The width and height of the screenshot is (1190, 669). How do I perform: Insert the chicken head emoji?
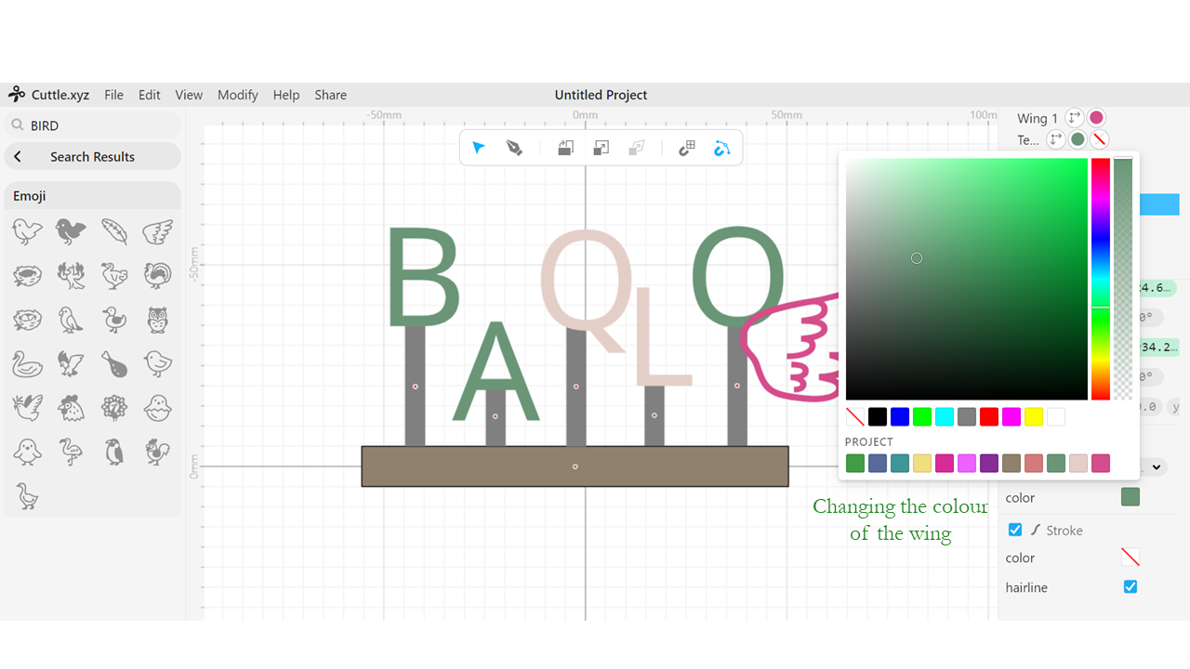(x=71, y=407)
